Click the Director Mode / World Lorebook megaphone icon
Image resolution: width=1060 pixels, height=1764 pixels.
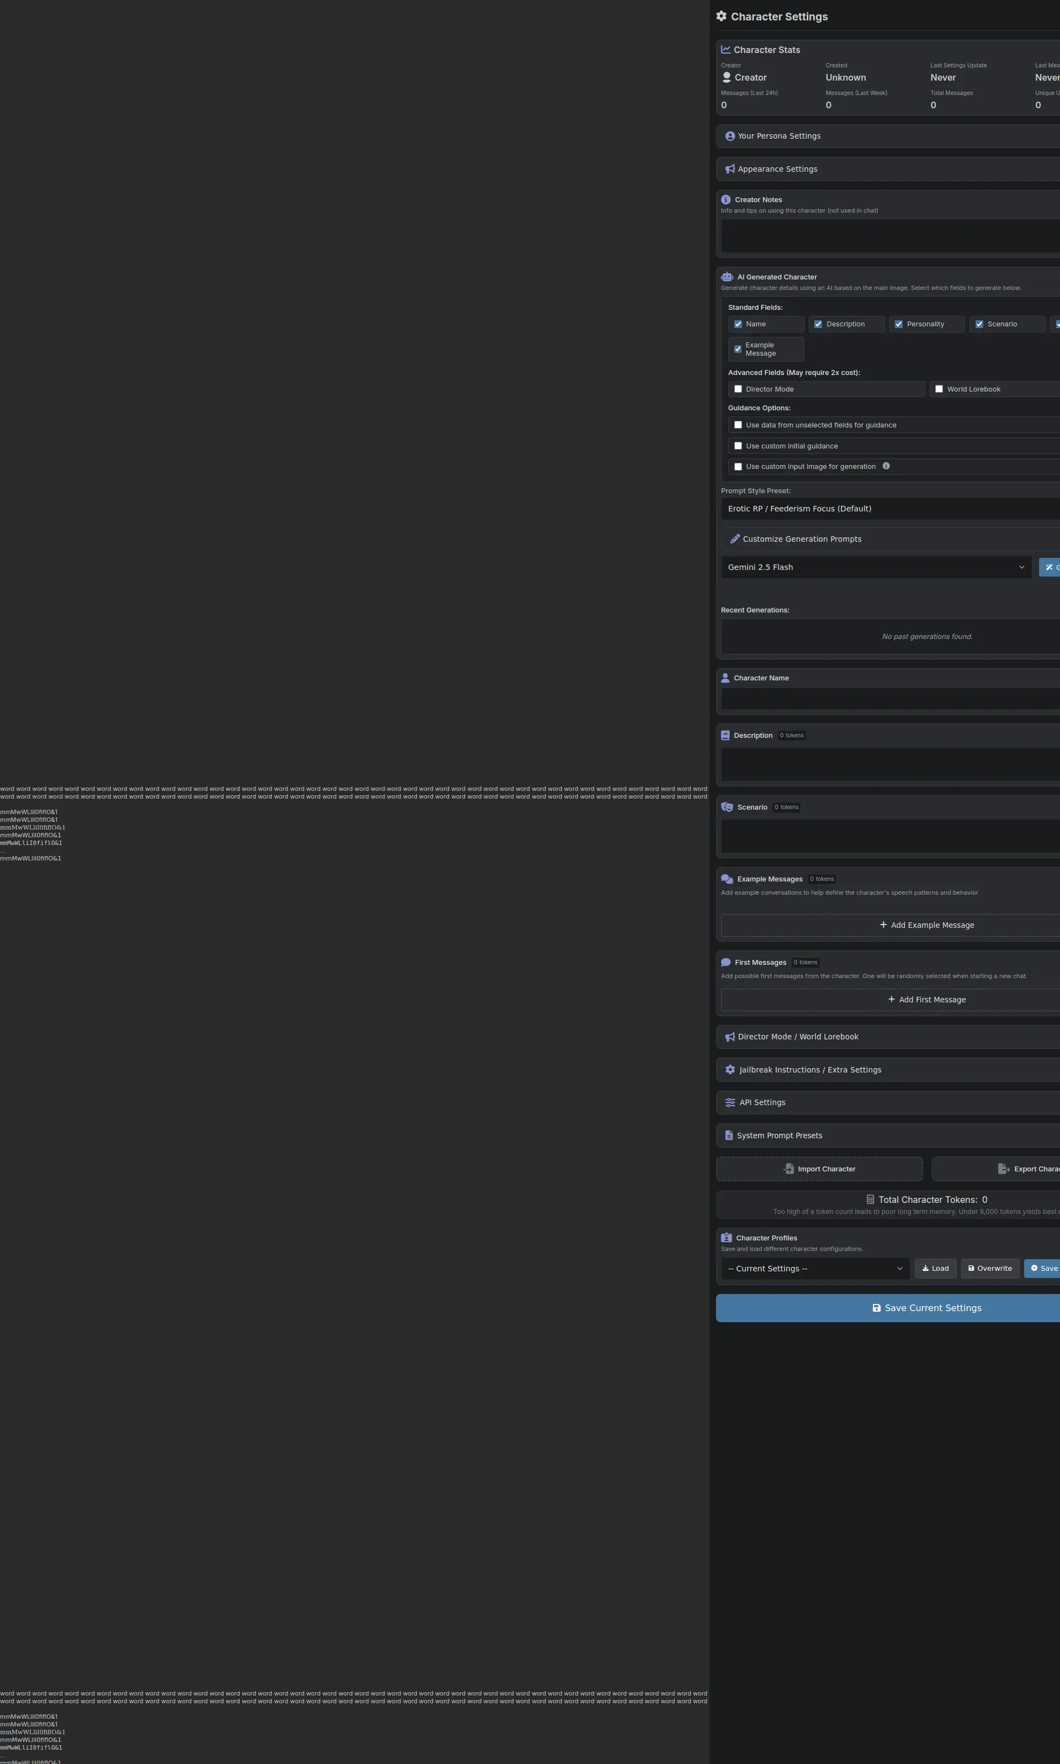point(730,1037)
